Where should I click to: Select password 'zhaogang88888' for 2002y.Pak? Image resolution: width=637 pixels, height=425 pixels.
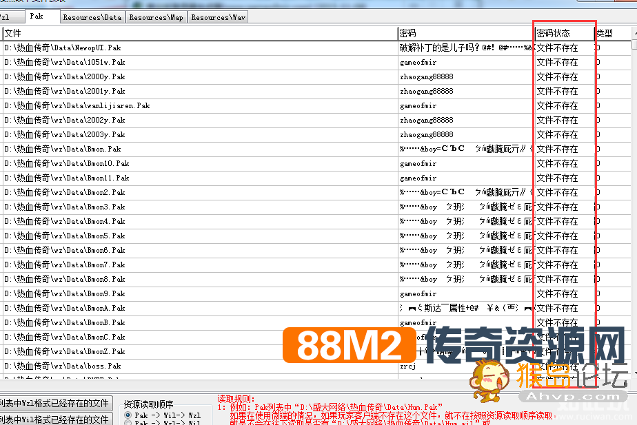427,120
